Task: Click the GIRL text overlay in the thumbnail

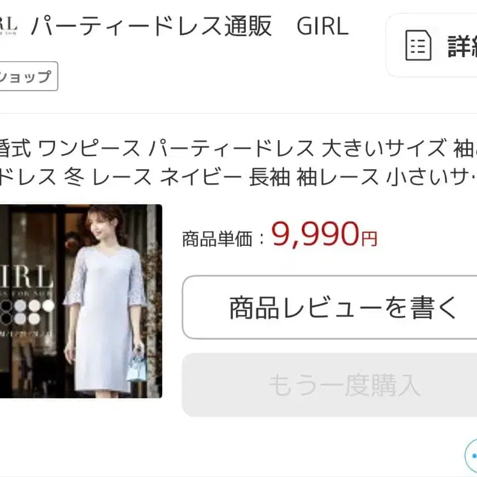Action: coord(26,277)
